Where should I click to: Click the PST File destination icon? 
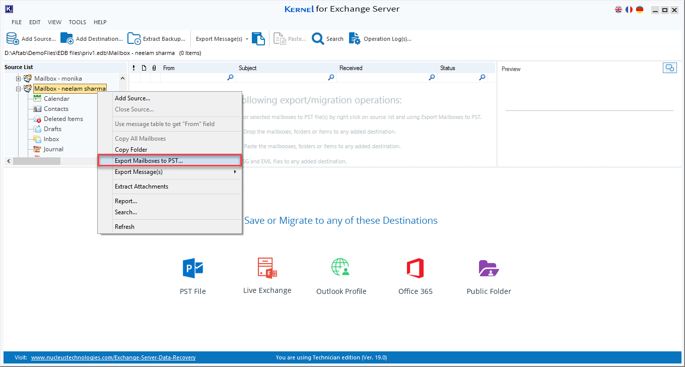click(x=193, y=268)
